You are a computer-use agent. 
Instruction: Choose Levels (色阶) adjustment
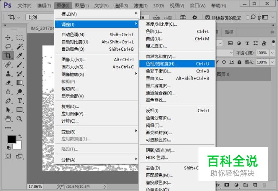tap(177, 32)
